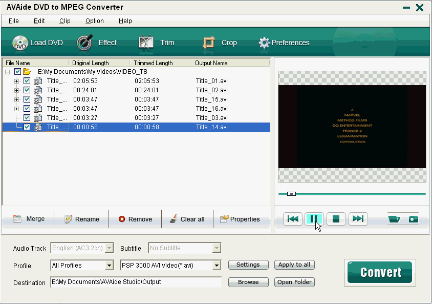Take a snapshot with camera icon
The height and width of the screenshot is (304, 432).
tap(413, 219)
